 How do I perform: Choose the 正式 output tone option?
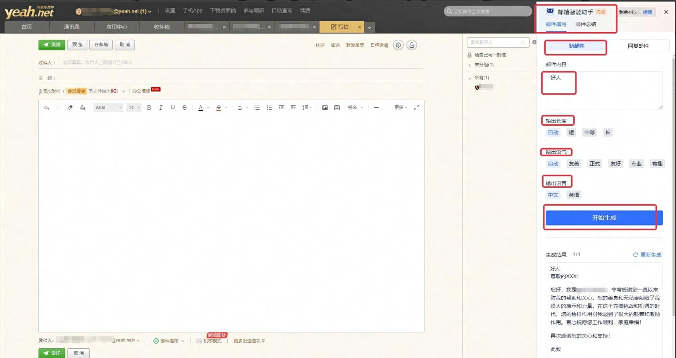pyautogui.click(x=595, y=164)
